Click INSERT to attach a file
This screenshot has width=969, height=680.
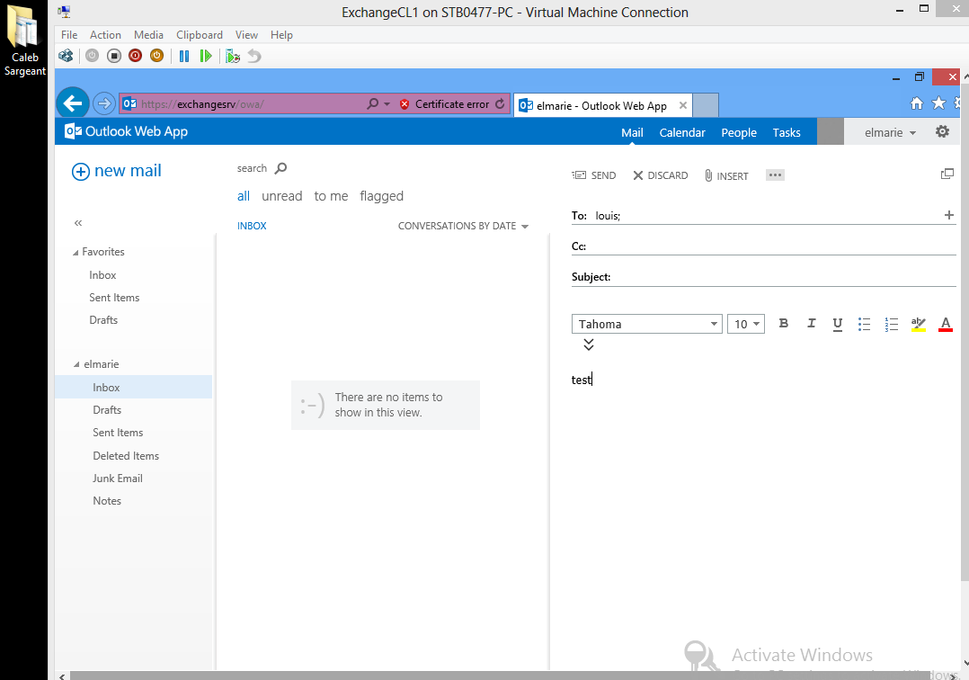726,175
